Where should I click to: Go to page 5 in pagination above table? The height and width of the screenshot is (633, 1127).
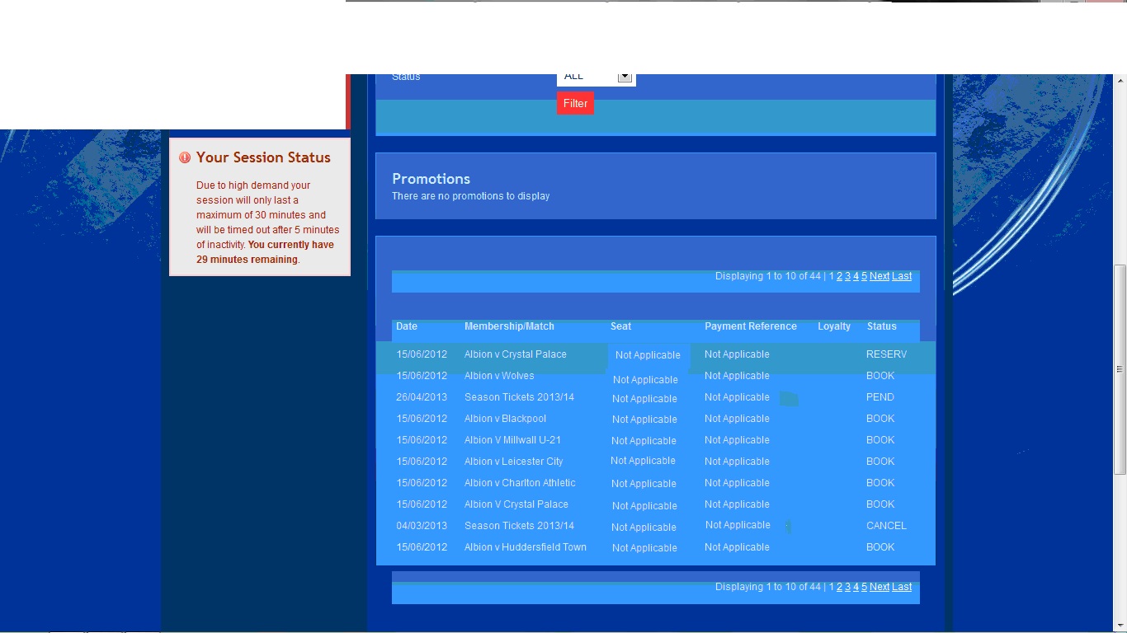coord(864,276)
